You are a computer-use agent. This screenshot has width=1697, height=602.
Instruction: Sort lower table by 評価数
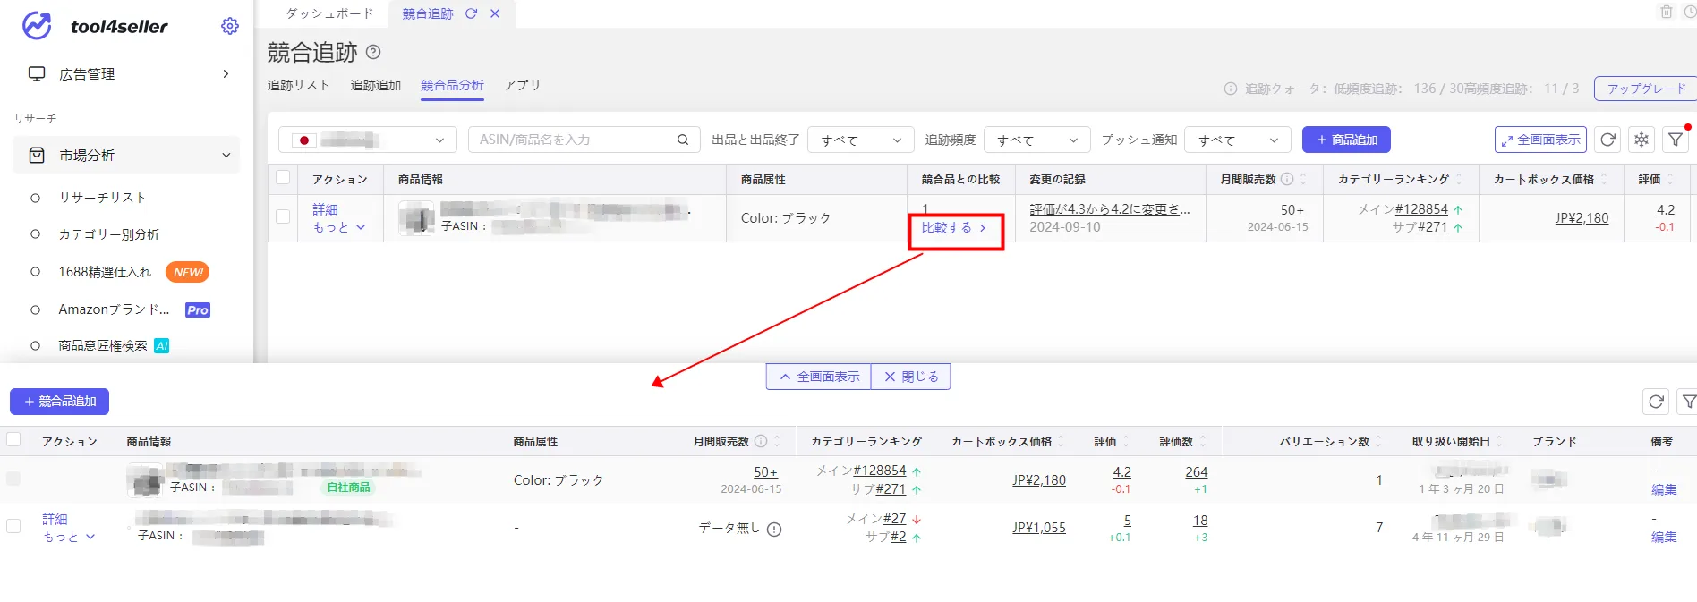coord(1203,441)
